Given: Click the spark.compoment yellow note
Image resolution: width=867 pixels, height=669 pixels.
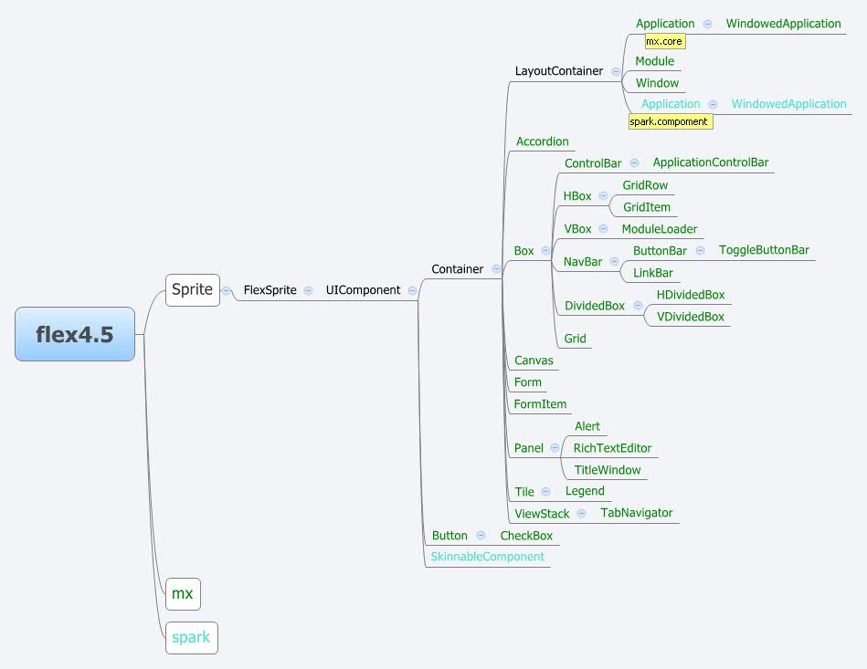Looking at the screenshot, I should click(x=670, y=120).
